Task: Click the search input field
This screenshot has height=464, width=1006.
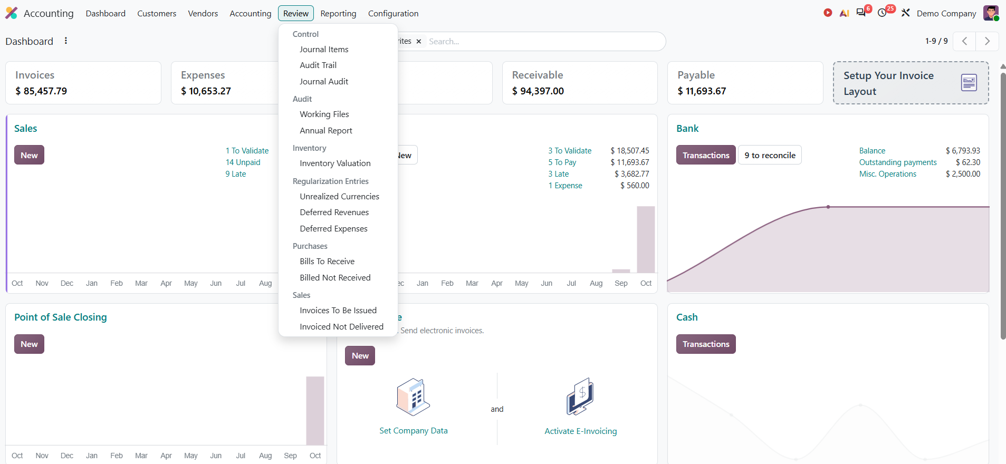Action: (543, 41)
